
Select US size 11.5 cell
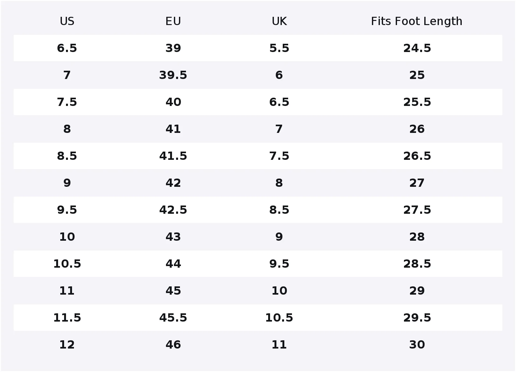click(x=67, y=318)
